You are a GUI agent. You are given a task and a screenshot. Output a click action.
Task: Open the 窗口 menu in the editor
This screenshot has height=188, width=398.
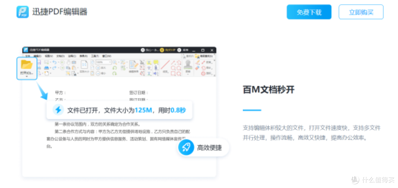tap(107, 56)
